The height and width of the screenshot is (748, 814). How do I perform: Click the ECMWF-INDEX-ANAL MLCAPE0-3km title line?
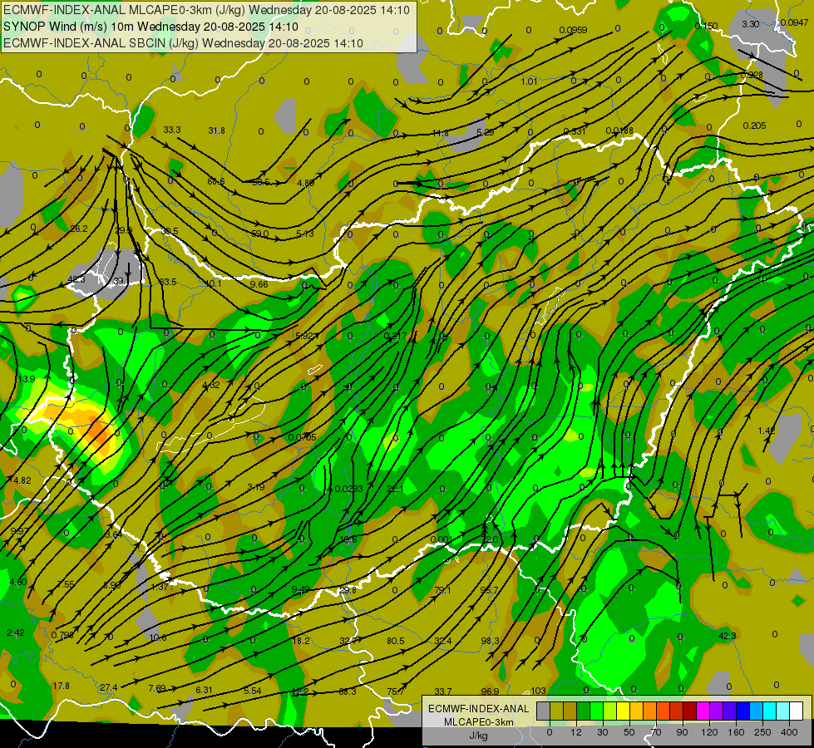pyautogui.click(x=206, y=10)
